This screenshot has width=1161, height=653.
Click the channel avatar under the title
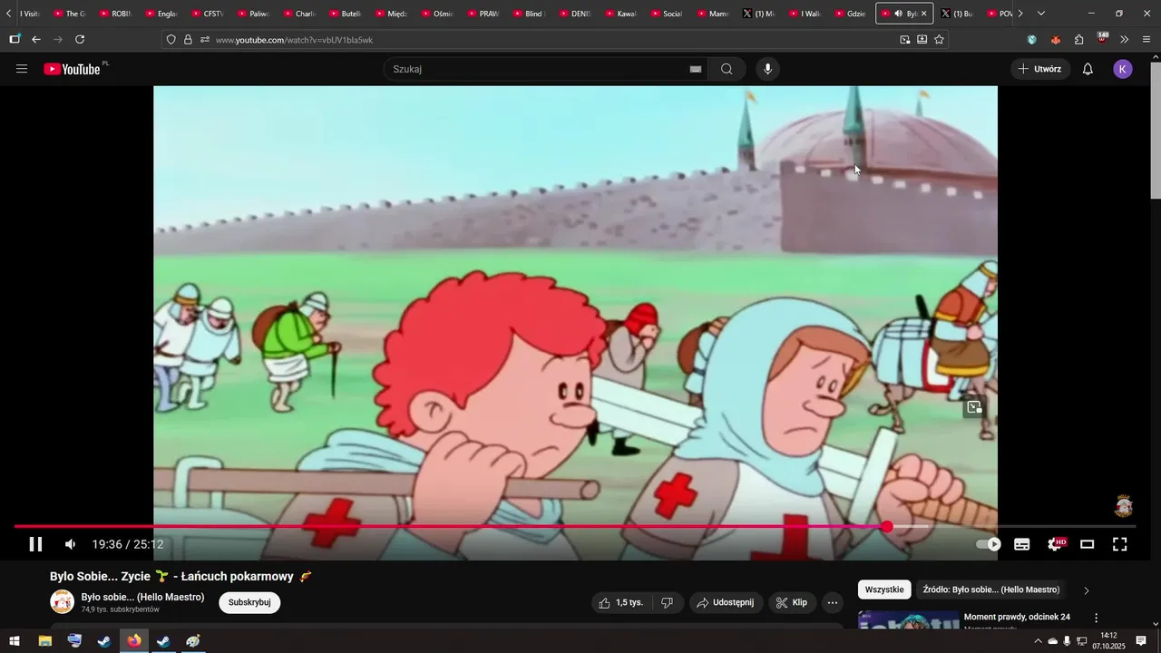click(x=62, y=602)
